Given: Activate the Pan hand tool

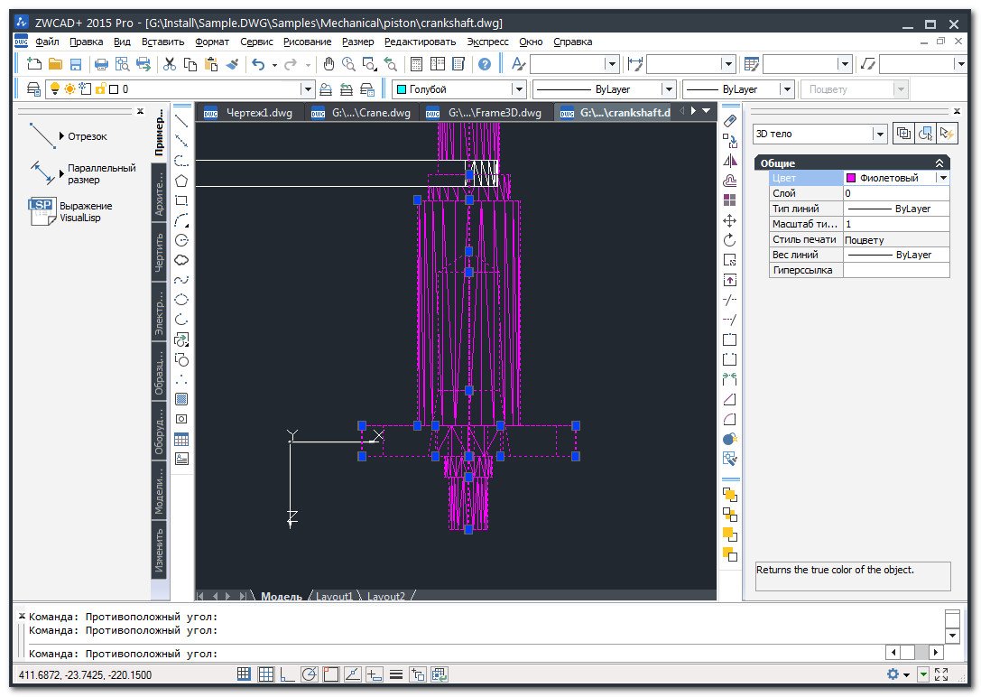Looking at the screenshot, I should tap(329, 64).
